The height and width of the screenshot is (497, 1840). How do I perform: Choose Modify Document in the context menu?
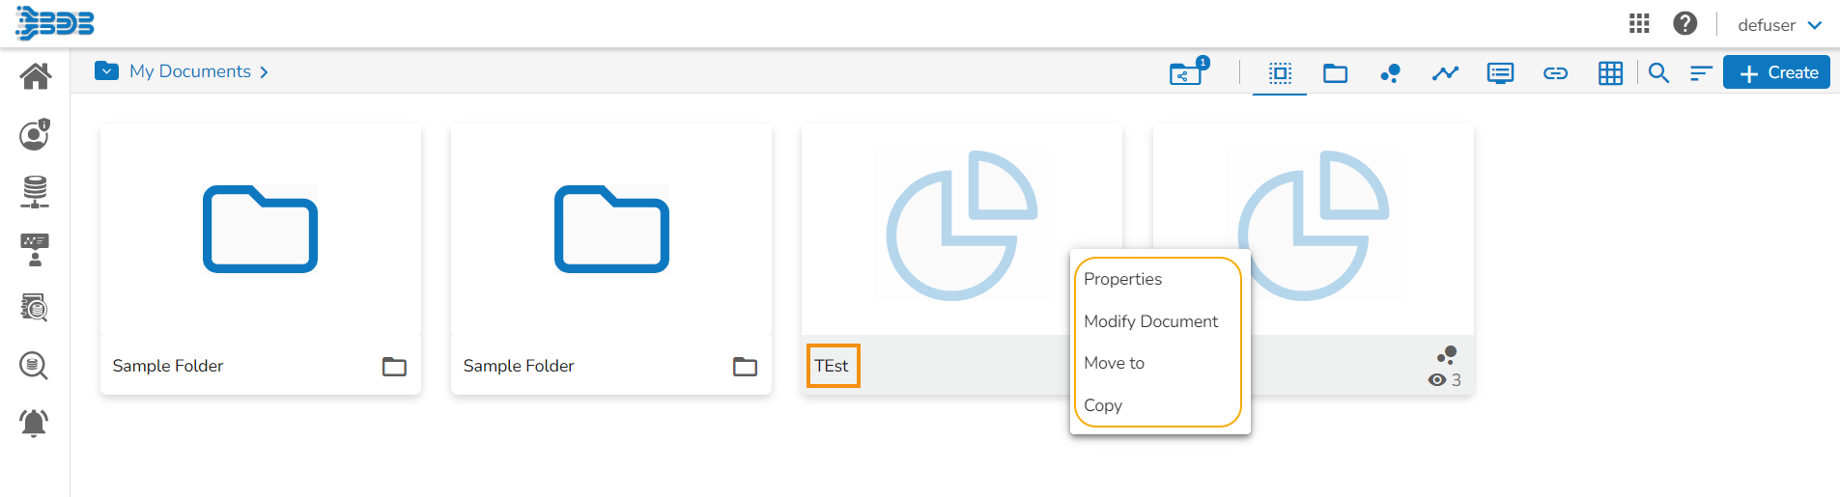coord(1150,321)
